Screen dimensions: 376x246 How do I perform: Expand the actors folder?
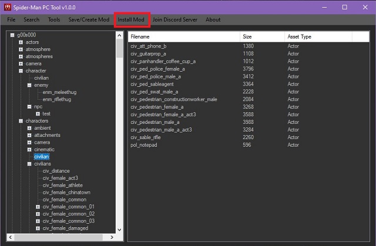(21, 42)
